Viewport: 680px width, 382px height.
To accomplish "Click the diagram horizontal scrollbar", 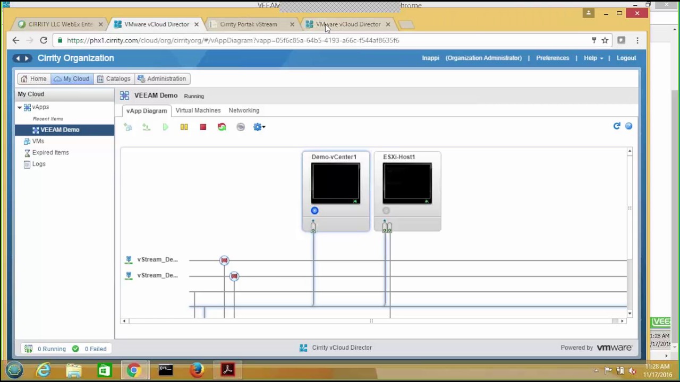I will point(371,321).
